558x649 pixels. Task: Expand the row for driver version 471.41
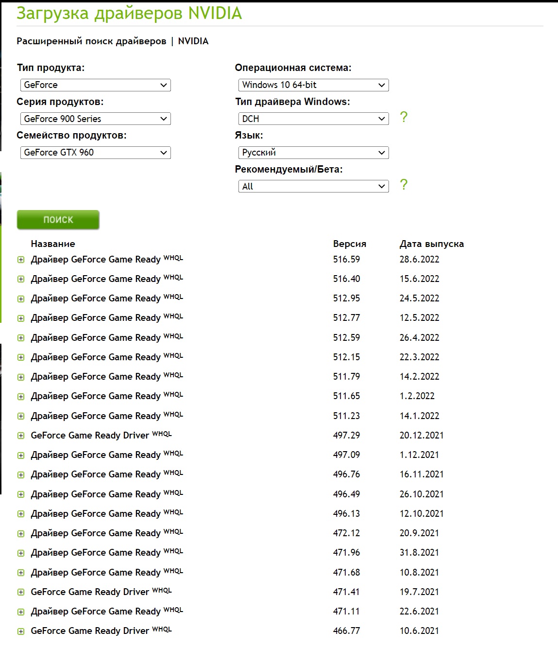click(21, 593)
